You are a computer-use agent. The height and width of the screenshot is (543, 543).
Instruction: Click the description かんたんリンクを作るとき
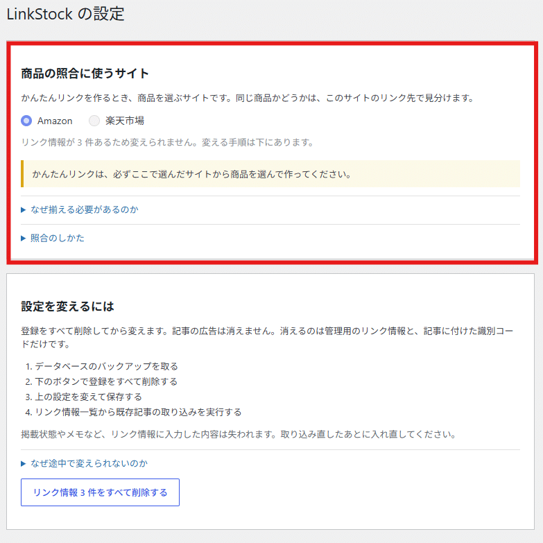point(248,98)
